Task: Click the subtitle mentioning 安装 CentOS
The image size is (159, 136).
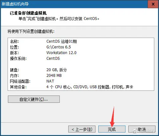Action: pyautogui.click(x=59, y=19)
